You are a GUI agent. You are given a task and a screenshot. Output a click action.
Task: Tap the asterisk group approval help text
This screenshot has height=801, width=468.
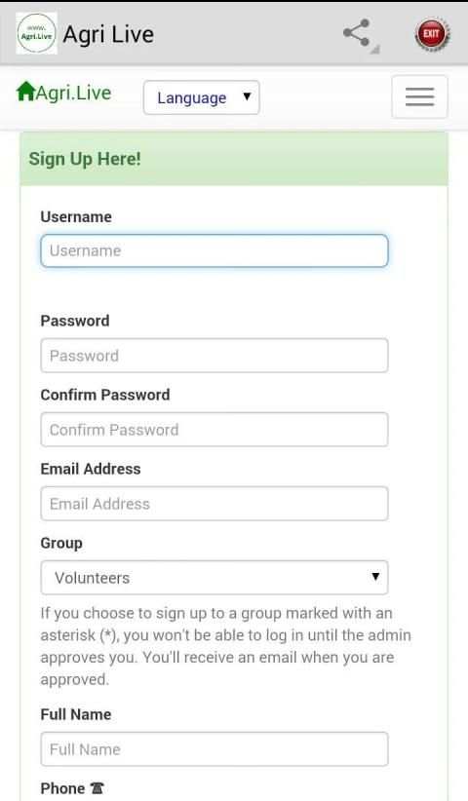[x=226, y=646]
